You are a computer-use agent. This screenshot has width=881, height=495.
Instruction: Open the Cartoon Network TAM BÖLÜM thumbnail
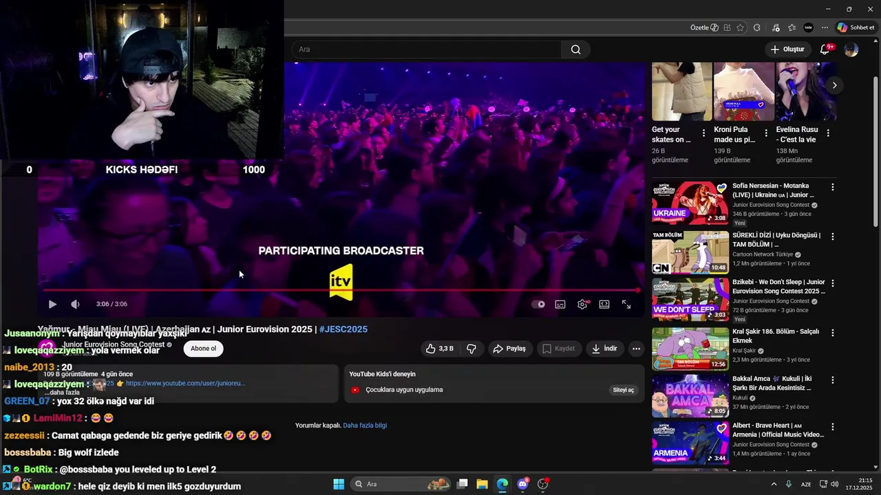tap(690, 252)
